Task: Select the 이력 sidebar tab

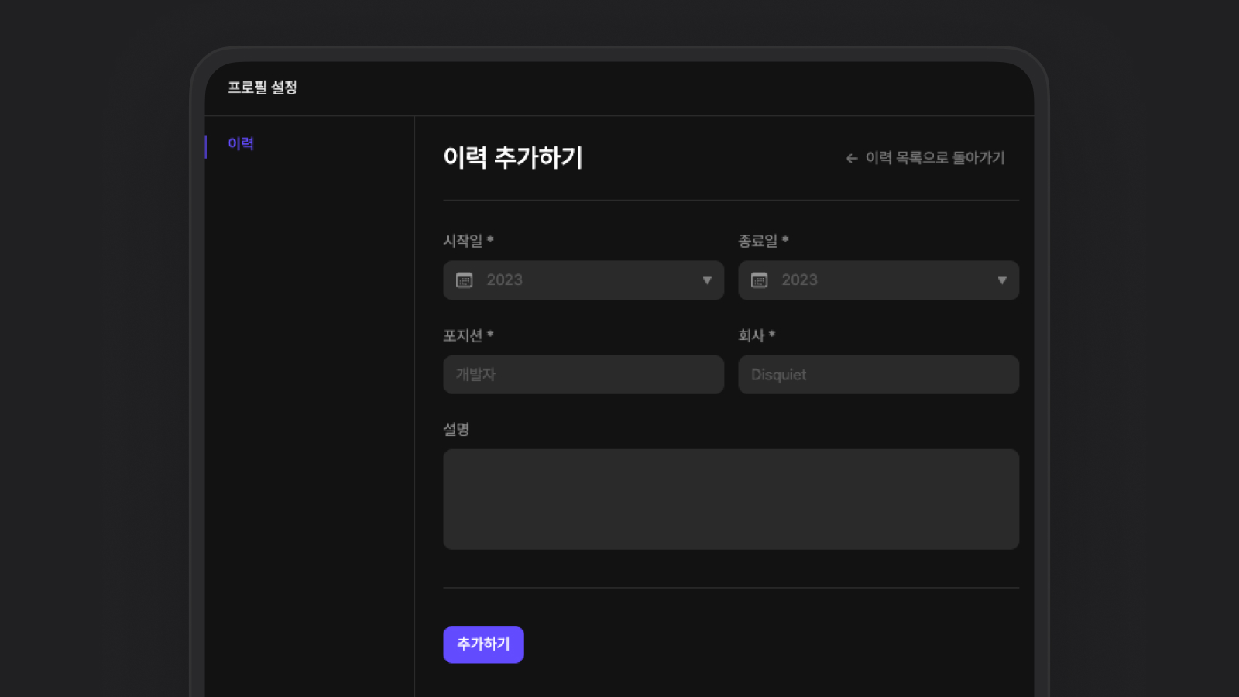Action: click(x=241, y=144)
